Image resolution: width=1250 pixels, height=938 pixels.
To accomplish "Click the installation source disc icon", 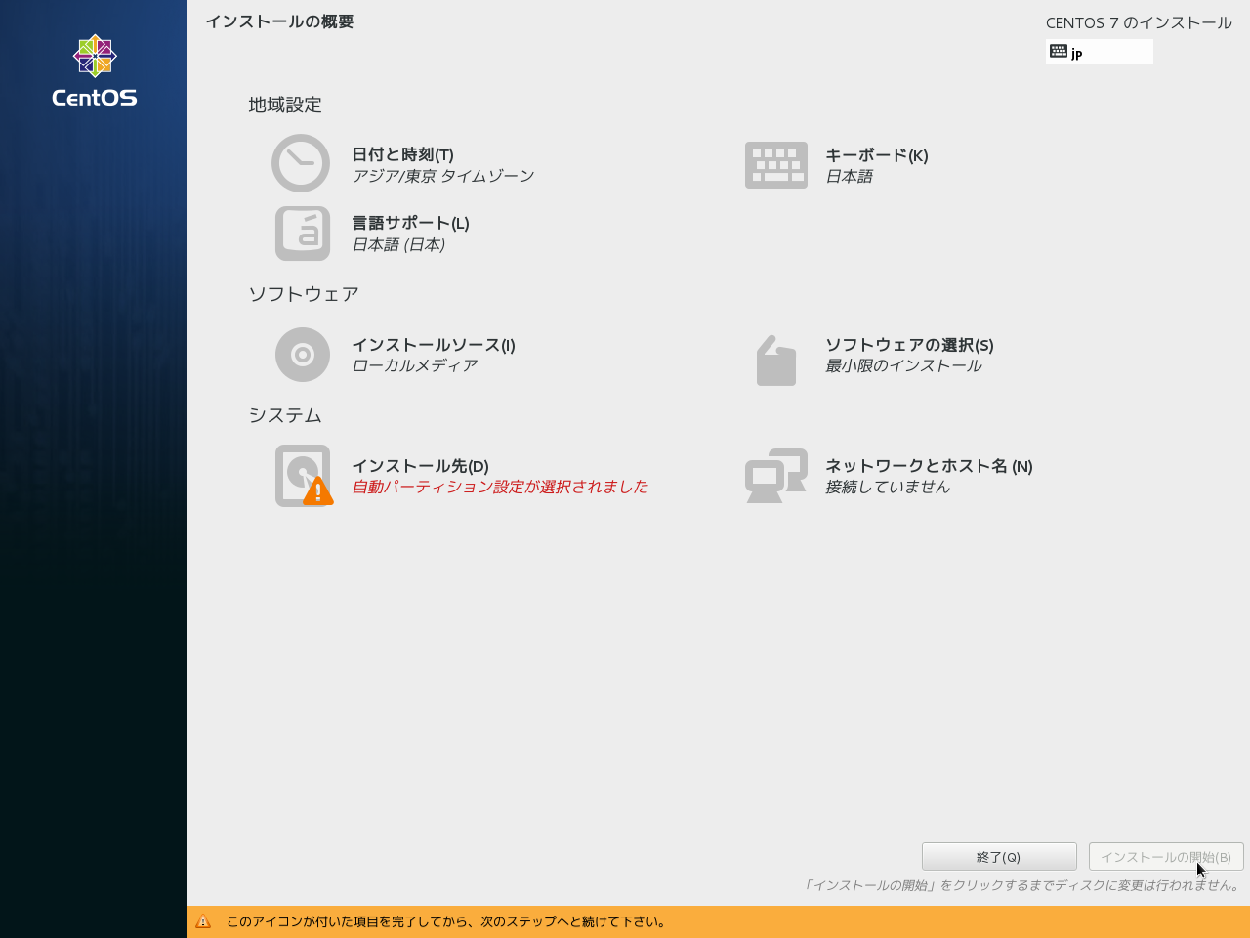I will point(303,355).
